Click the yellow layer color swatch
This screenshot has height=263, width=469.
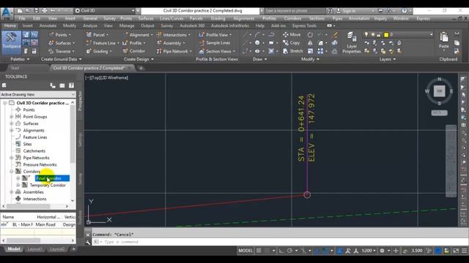point(386,35)
